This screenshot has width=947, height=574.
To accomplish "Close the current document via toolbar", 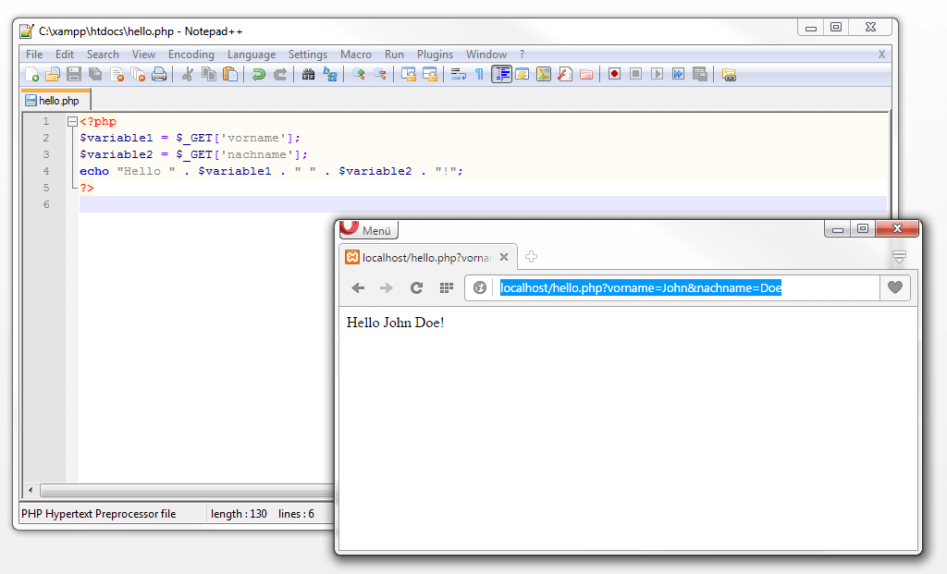I will pyautogui.click(x=117, y=74).
